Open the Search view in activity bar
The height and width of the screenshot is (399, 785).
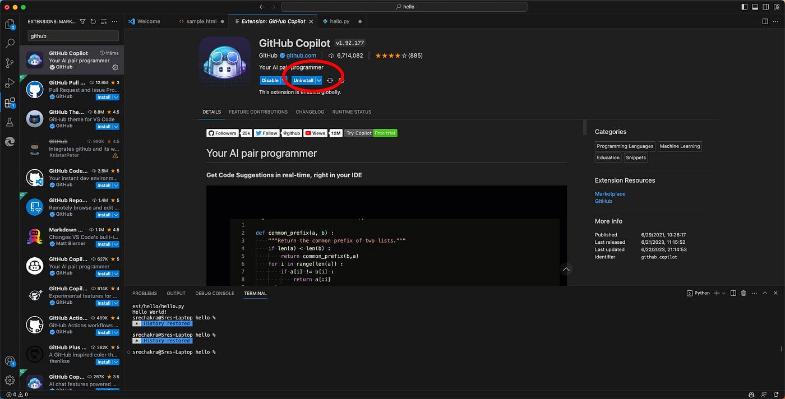point(10,43)
